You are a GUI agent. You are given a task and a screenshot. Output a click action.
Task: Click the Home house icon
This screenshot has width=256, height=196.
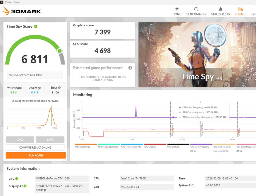click(x=177, y=9)
